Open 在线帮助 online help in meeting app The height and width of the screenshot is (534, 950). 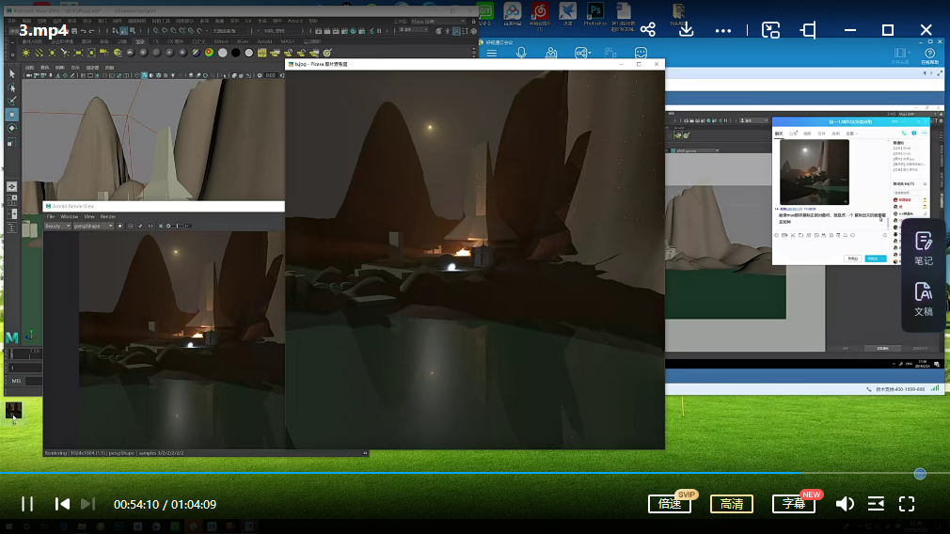click(930, 56)
